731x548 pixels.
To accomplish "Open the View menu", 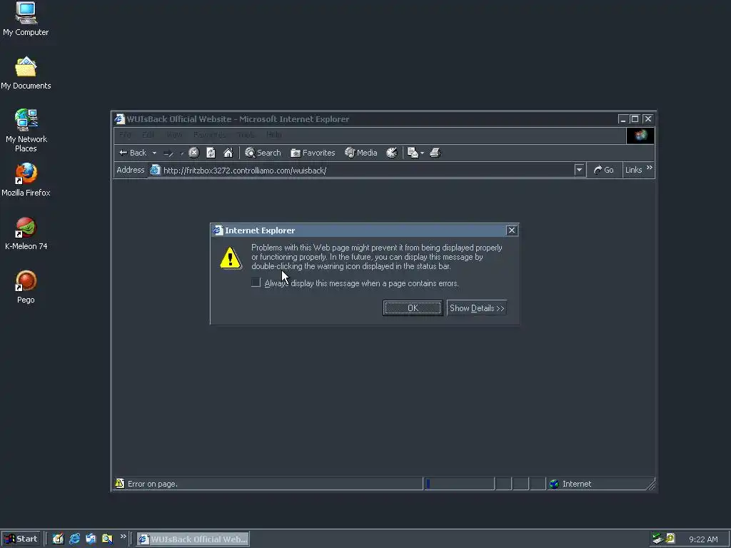I will [174, 135].
